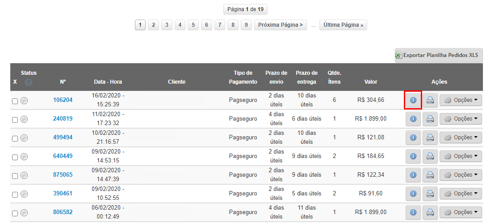Image resolution: width=495 pixels, height=223 pixels.
Task: Jump to page 9 in pagination
Action: pos(246,25)
